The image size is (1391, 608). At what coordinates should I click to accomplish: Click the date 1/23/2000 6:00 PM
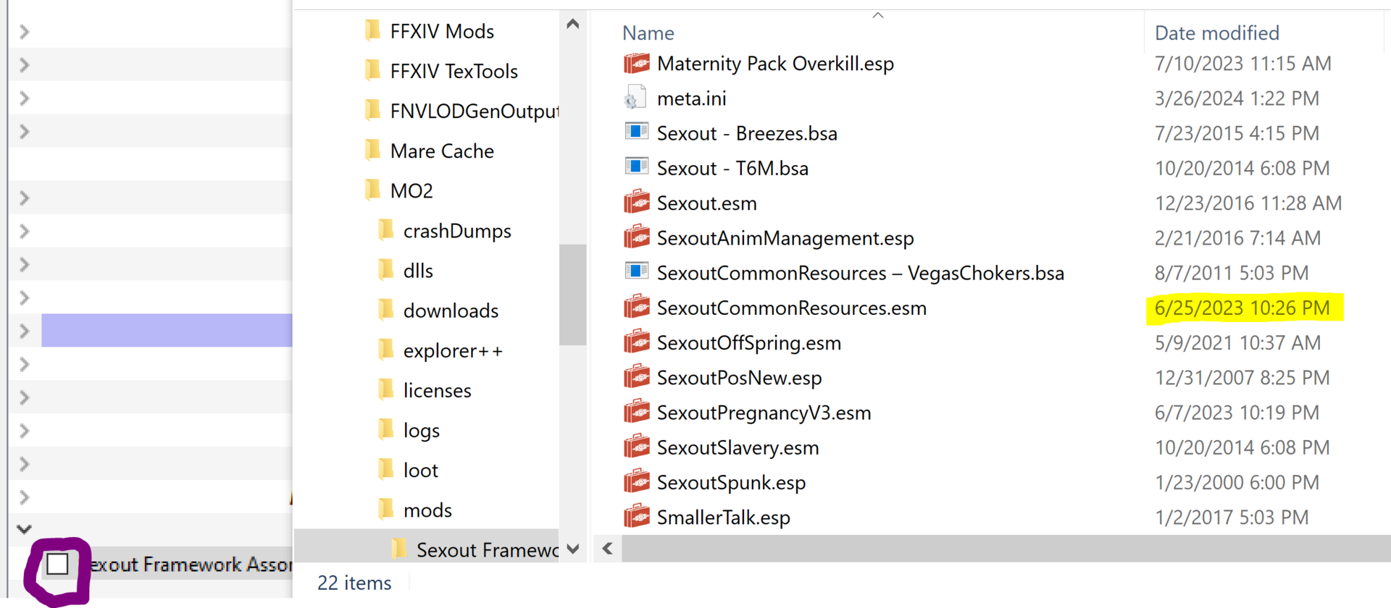(1237, 483)
